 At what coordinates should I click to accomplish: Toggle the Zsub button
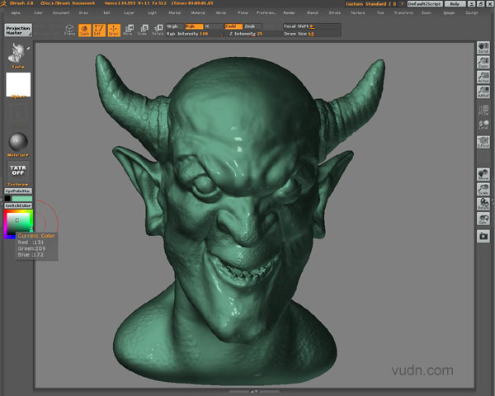coord(252,26)
